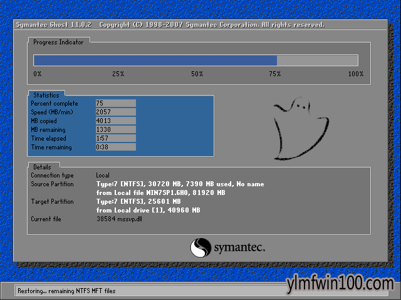Click the Current file name mssvp.dll
Image resolution: width=401 pixels, height=300 pixels.
pyautogui.click(x=130, y=219)
